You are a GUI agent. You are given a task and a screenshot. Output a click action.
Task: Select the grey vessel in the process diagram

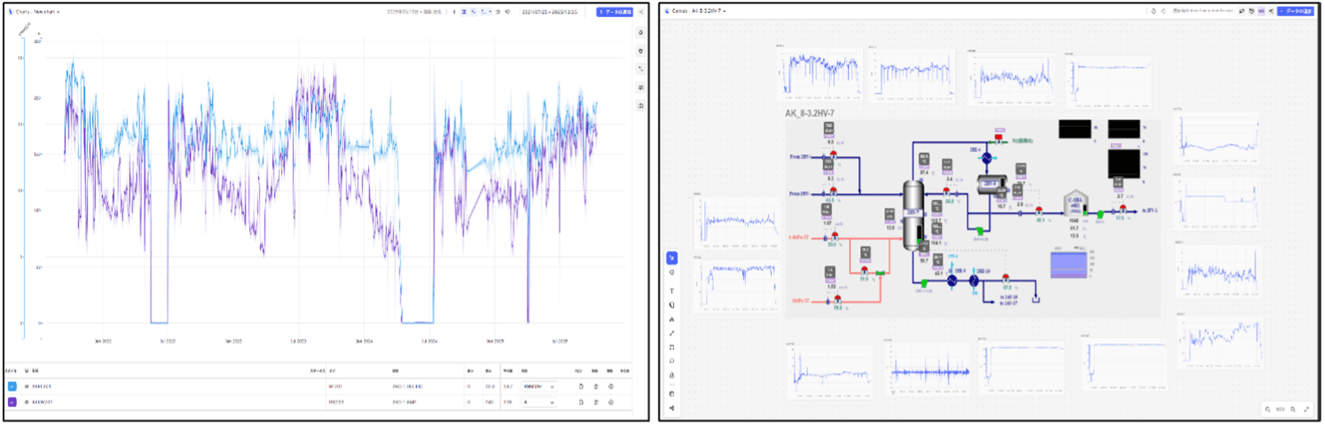pos(914,215)
